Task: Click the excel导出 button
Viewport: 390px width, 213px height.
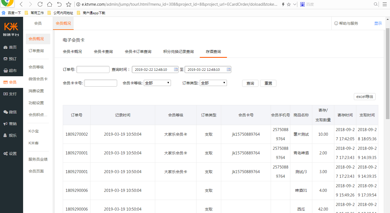Action: tap(365, 97)
